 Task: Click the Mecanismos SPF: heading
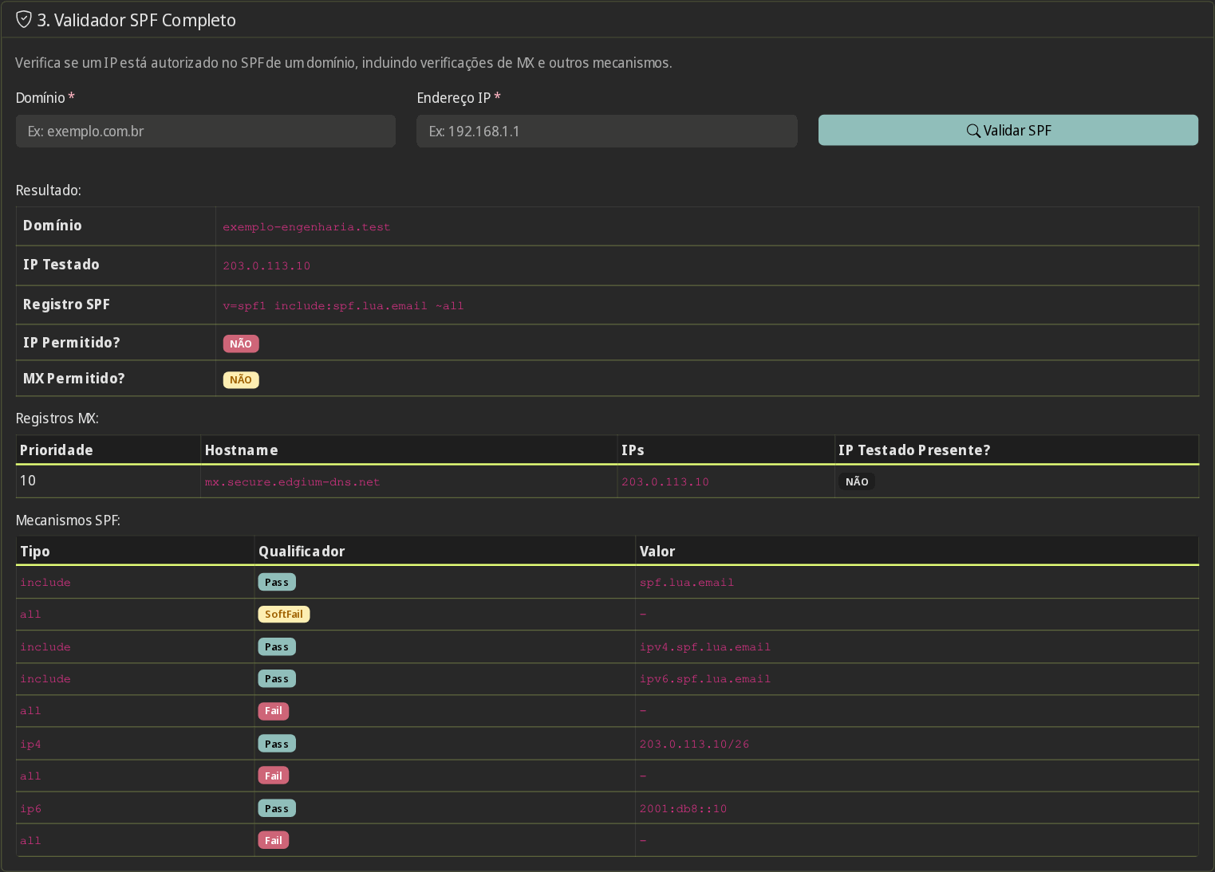(68, 520)
